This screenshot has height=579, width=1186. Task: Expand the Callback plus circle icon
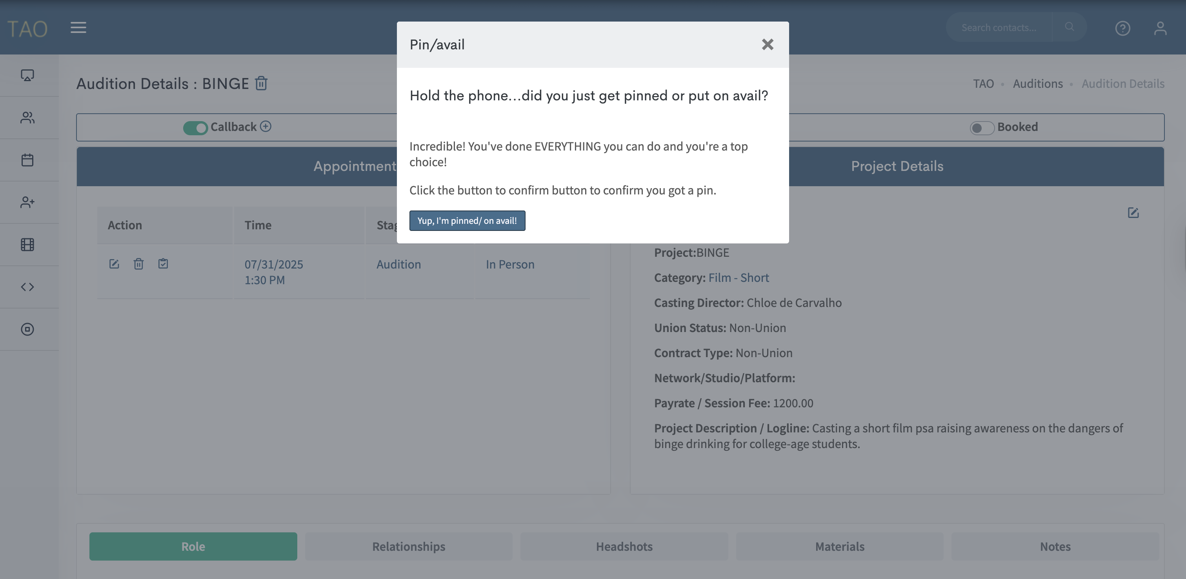tap(266, 126)
